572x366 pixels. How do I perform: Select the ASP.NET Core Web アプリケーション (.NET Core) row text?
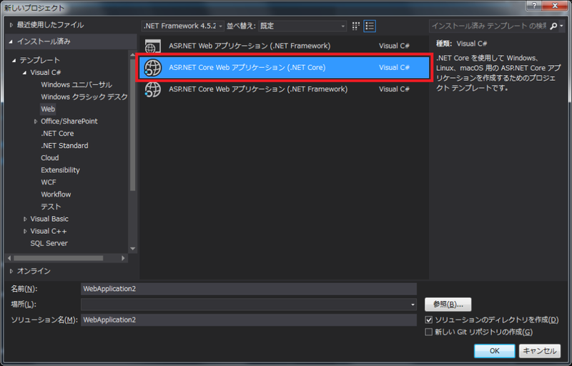247,68
